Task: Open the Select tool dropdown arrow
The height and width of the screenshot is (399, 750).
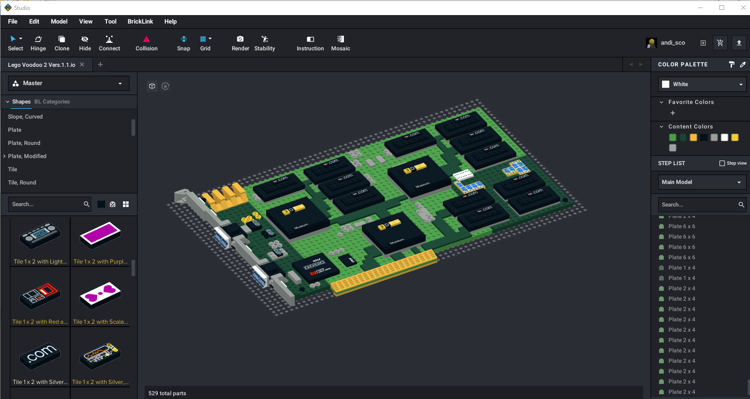Action: (21, 39)
